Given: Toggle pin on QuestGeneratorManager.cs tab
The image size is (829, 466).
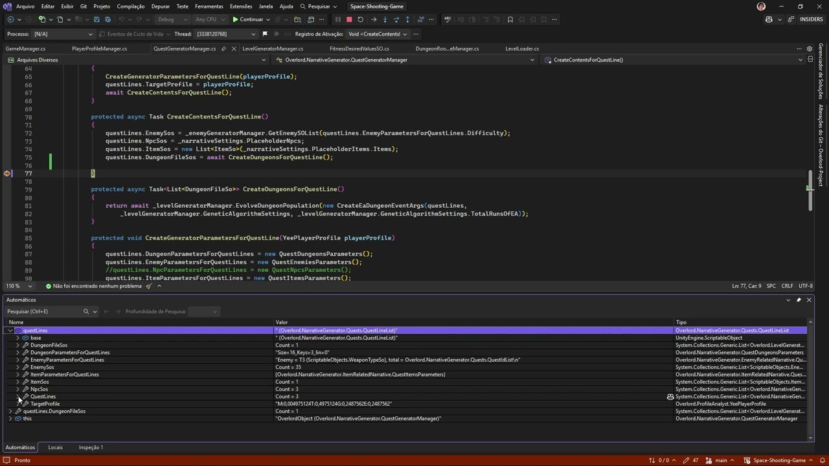Looking at the screenshot, I should click(223, 49).
